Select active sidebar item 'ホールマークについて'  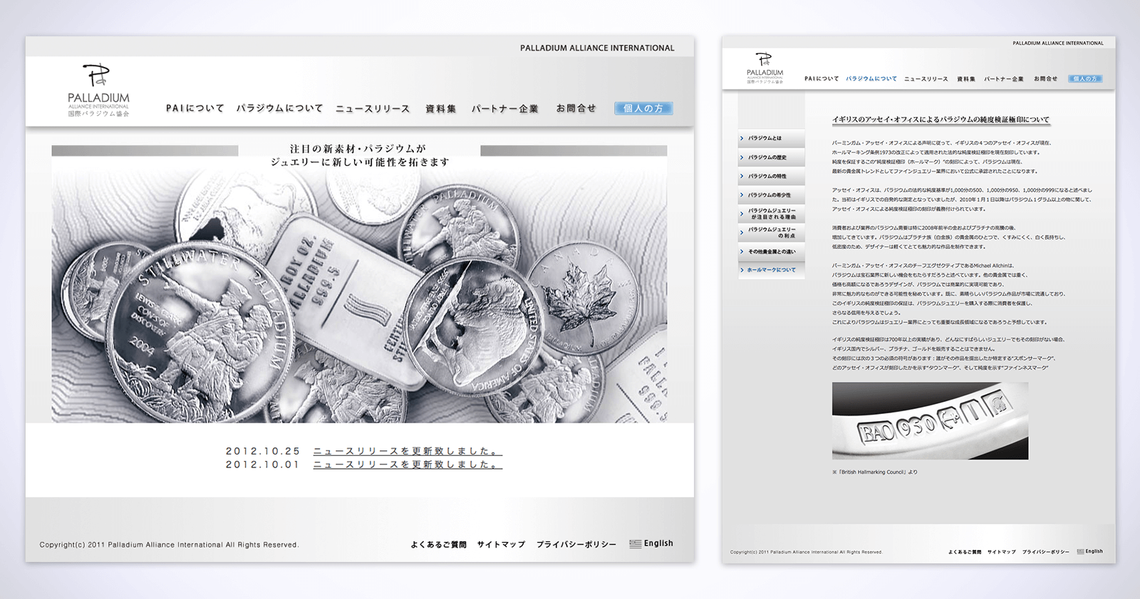pyautogui.click(x=772, y=270)
